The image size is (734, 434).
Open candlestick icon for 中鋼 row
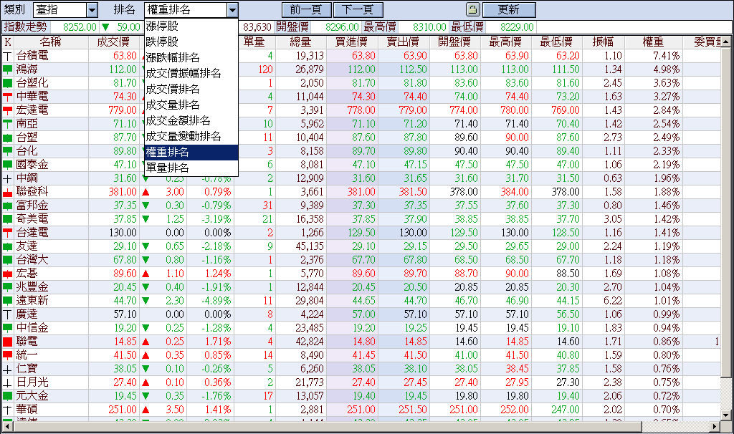7,178
